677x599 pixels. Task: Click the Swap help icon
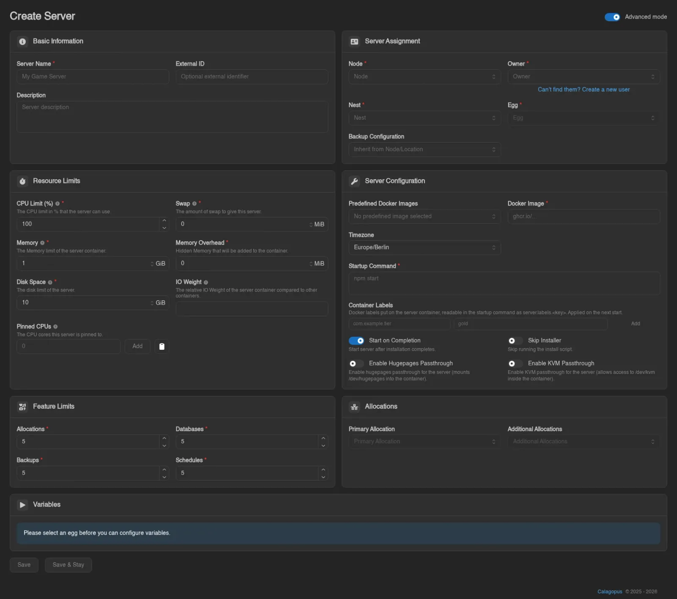tap(194, 204)
